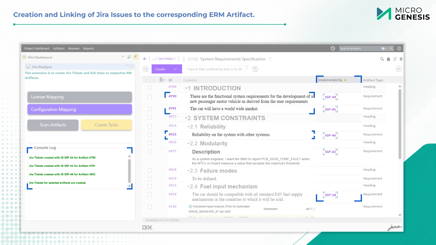The width and height of the screenshot is (436, 245).
Task: Click the help icon beside System Requirements Specification
Action: 270,59
